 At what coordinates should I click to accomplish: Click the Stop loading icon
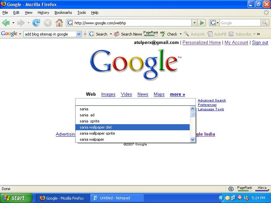(x=47, y=23)
